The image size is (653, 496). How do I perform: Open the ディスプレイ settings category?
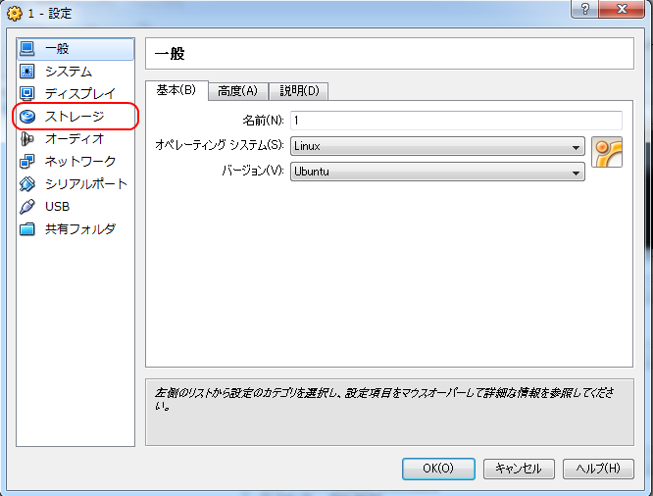[x=75, y=94]
